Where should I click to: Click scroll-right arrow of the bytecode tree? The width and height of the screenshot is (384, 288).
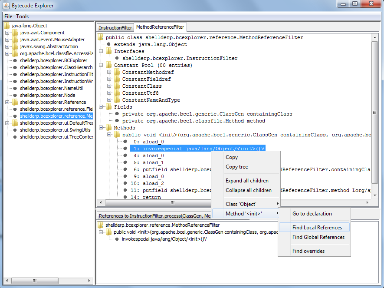(x=368, y=202)
